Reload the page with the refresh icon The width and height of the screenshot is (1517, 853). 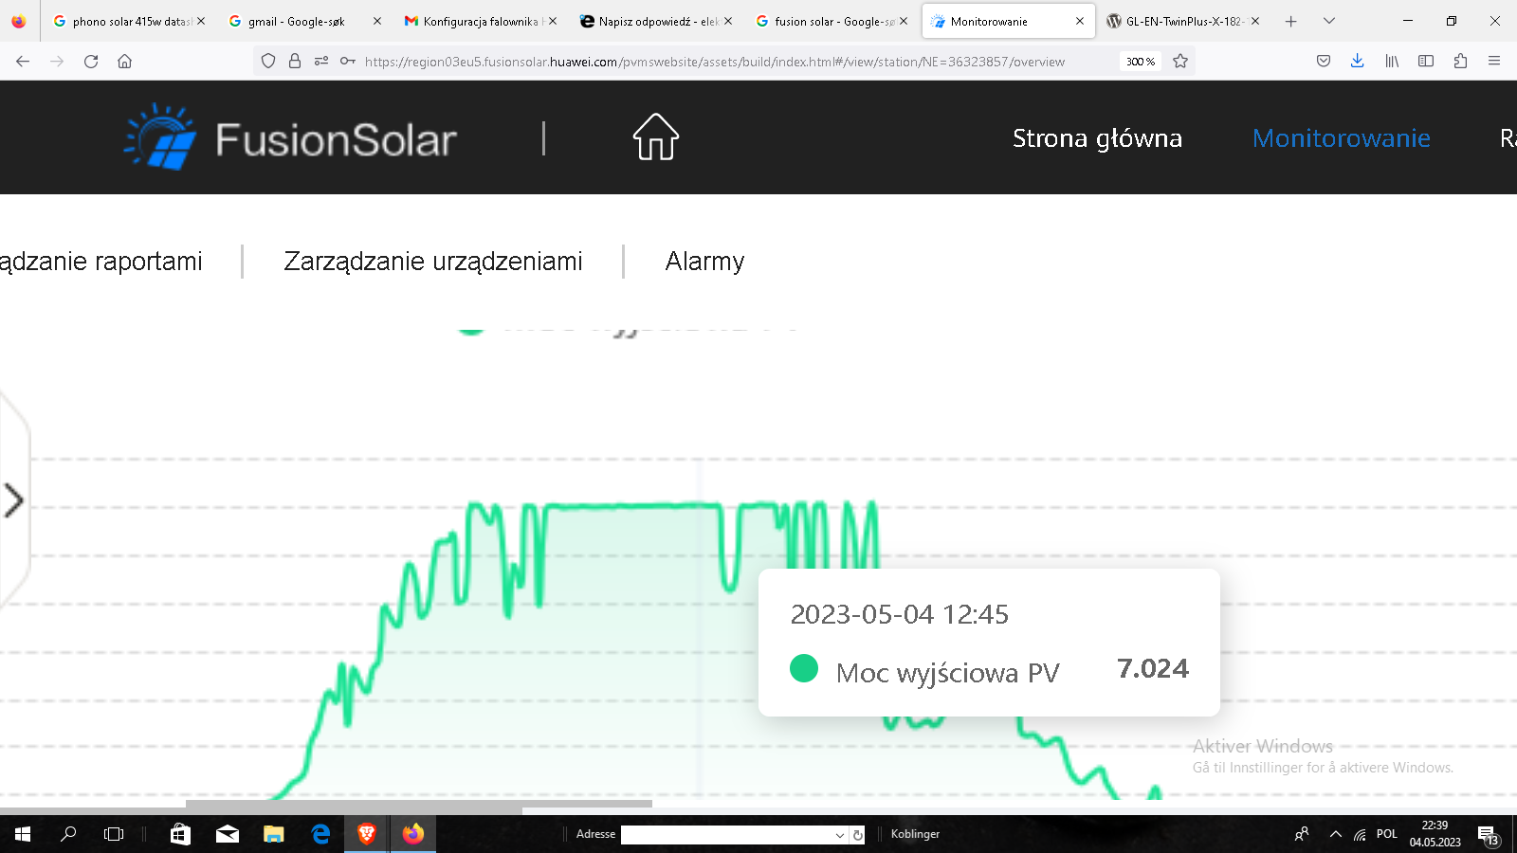(x=91, y=62)
